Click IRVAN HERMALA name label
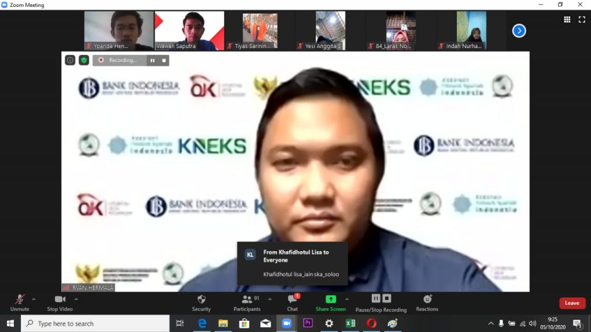The image size is (591, 332). click(88, 288)
